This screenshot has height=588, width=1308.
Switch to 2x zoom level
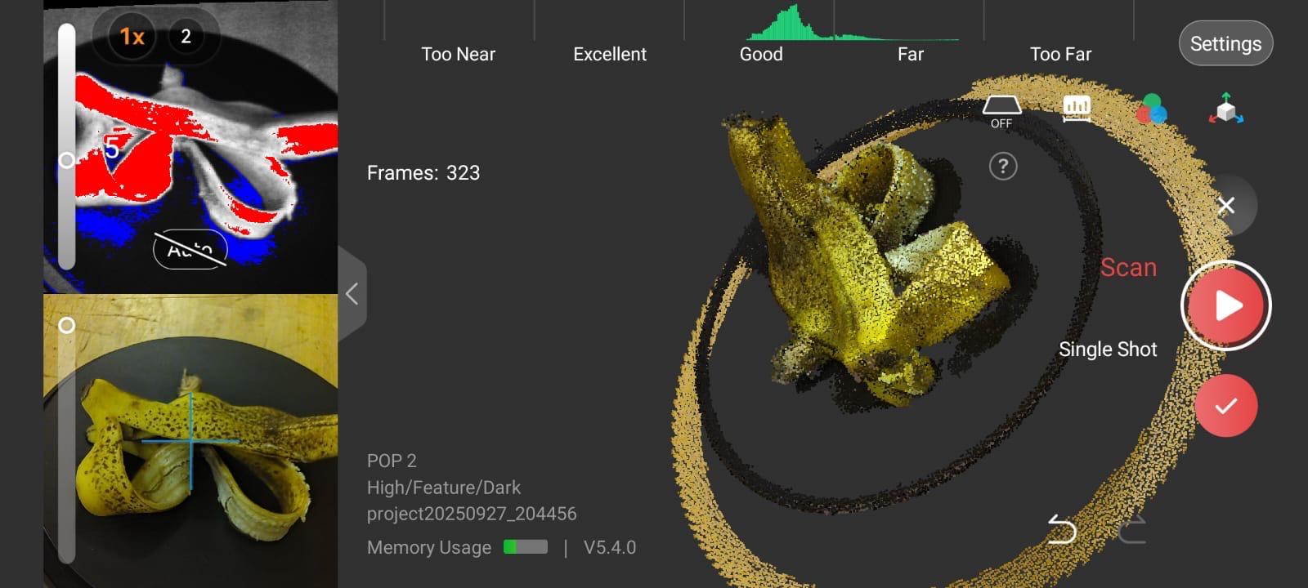(x=186, y=37)
